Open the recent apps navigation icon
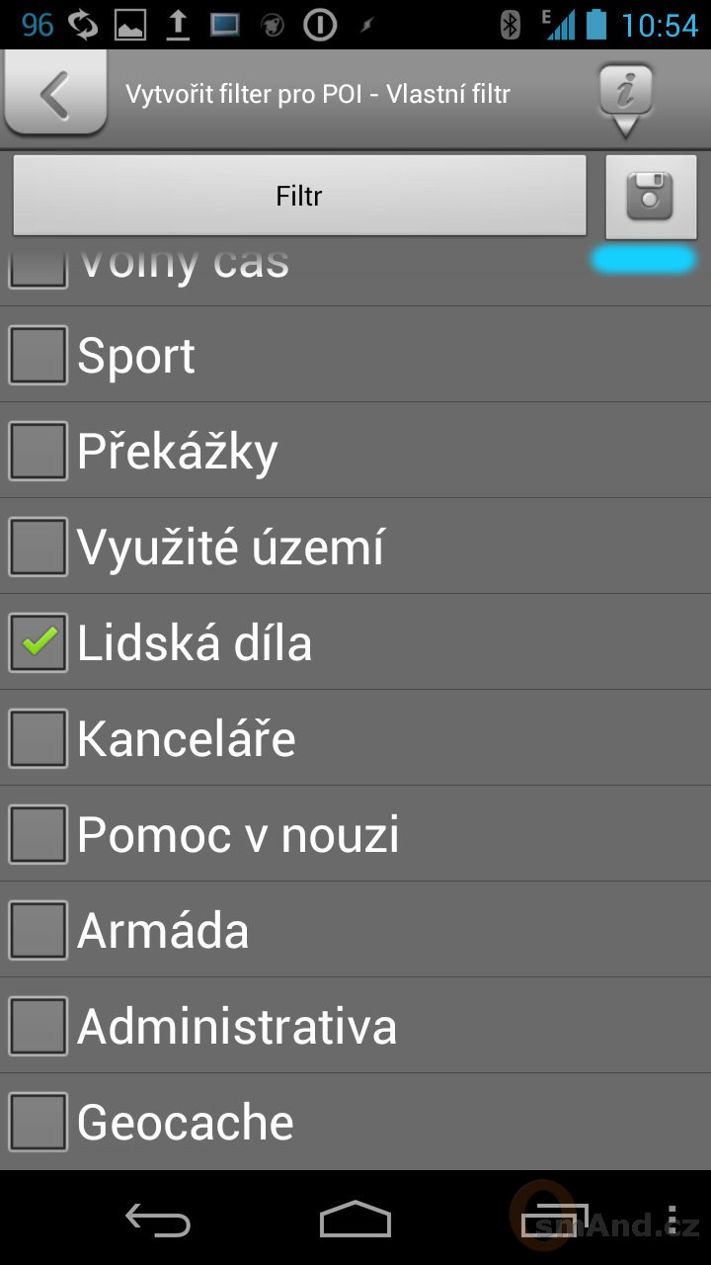Image resolution: width=711 pixels, height=1265 pixels. tap(553, 1220)
